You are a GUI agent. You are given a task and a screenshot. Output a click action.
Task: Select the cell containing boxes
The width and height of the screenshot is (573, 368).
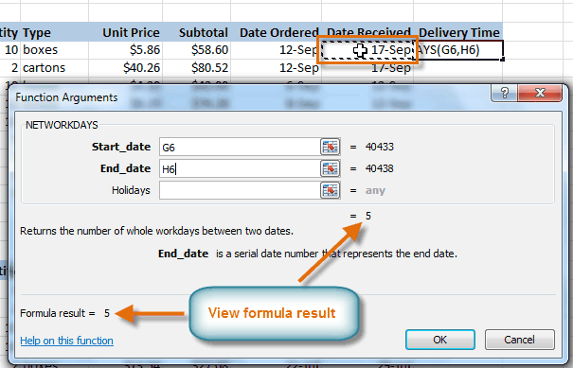54,49
